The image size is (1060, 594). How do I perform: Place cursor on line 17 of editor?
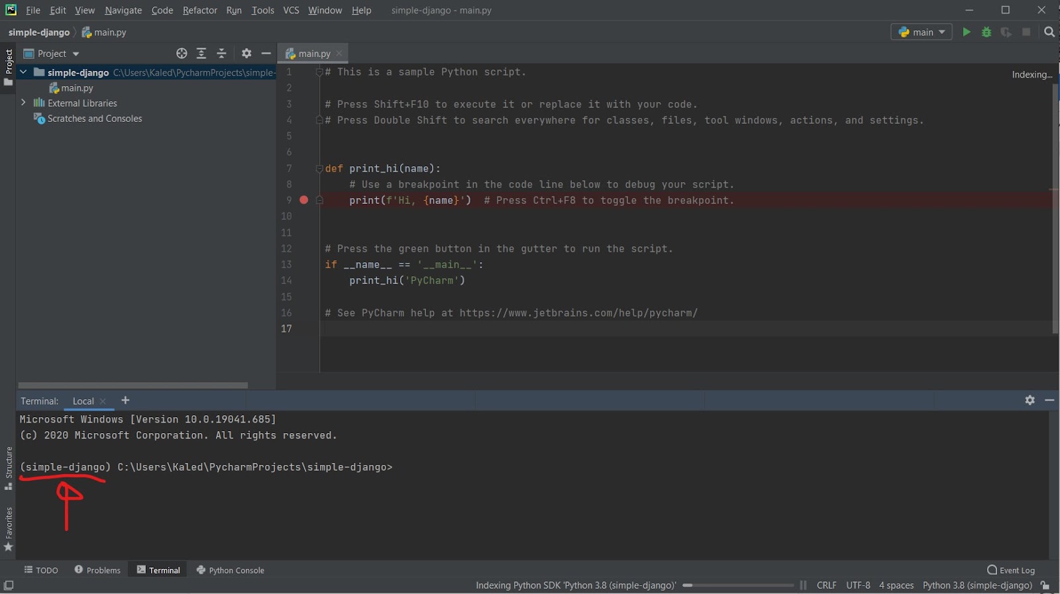click(x=686, y=328)
